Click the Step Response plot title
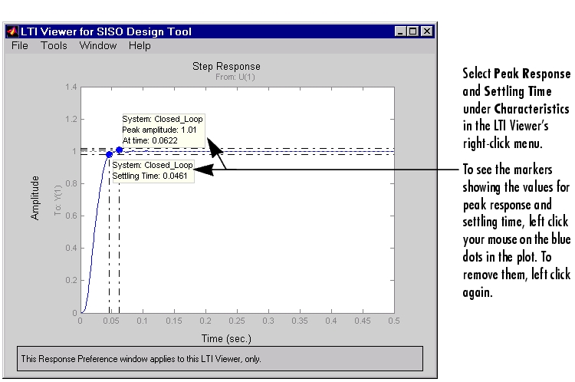This screenshot has width=575, height=382. (226, 67)
